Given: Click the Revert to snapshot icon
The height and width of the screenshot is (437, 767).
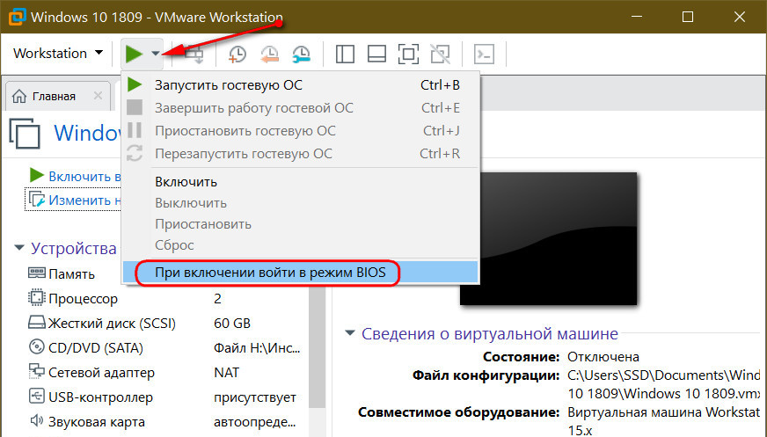Looking at the screenshot, I should pos(269,54).
